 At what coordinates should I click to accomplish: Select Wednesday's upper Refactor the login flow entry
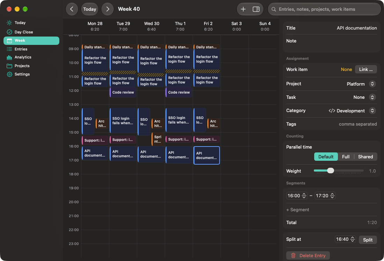[x=151, y=61]
